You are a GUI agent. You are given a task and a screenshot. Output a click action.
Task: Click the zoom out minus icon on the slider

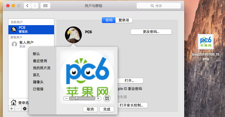click(66, 98)
